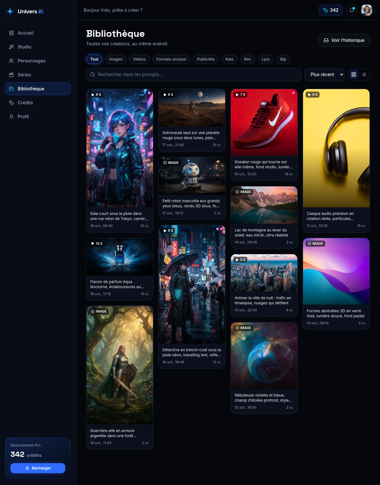Click the play icon on the Sneaker card
The width and height of the screenshot is (380, 485).
point(237,94)
